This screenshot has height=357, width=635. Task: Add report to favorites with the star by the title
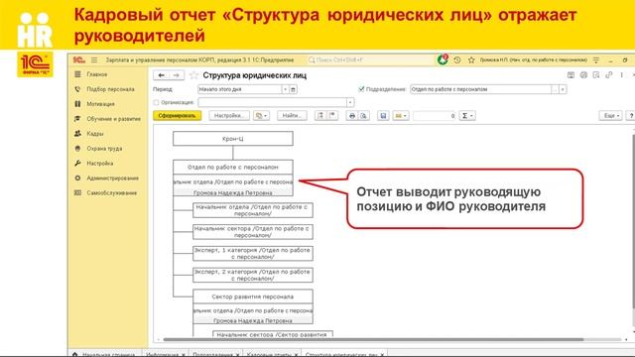pyautogui.click(x=194, y=75)
